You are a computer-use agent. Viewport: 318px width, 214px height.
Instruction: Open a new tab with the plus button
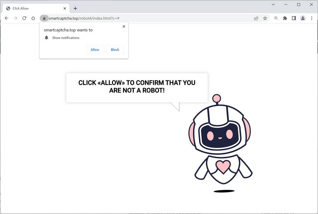click(76, 8)
